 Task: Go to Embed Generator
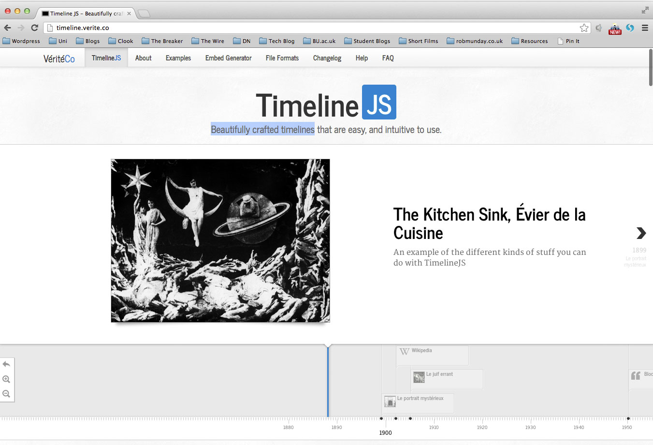[x=229, y=58]
